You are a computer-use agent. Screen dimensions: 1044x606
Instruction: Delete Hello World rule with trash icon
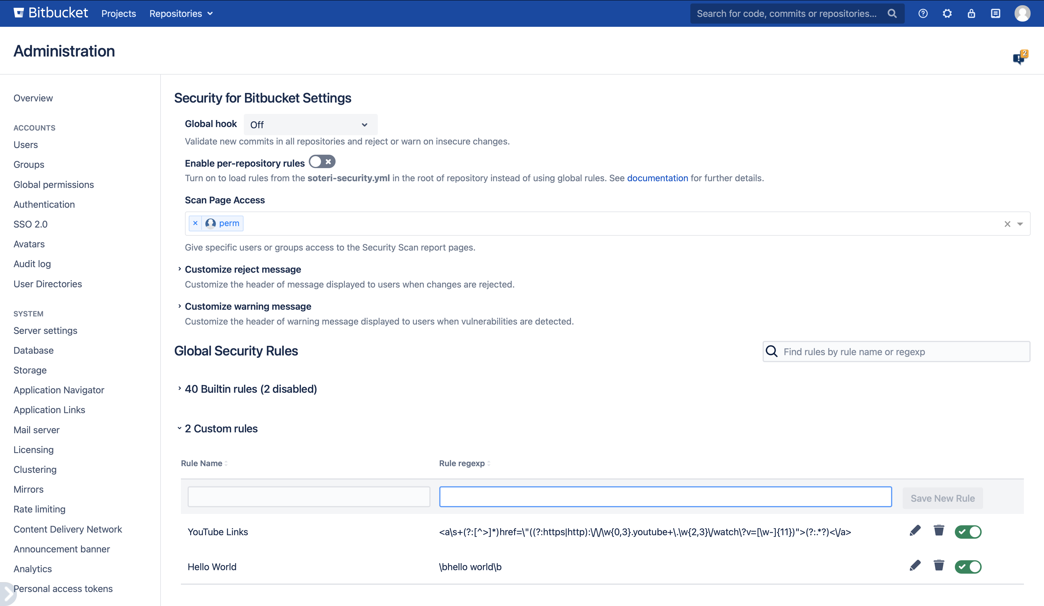(x=939, y=566)
